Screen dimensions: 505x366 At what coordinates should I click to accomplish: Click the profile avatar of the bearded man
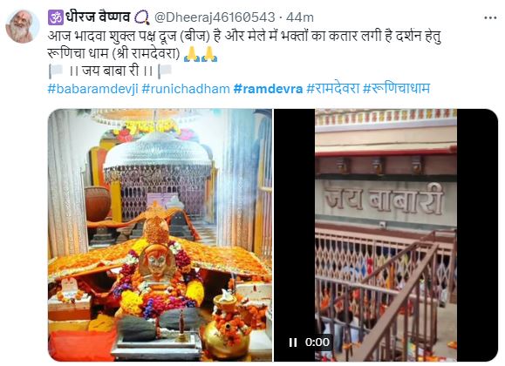tap(22, 26)
